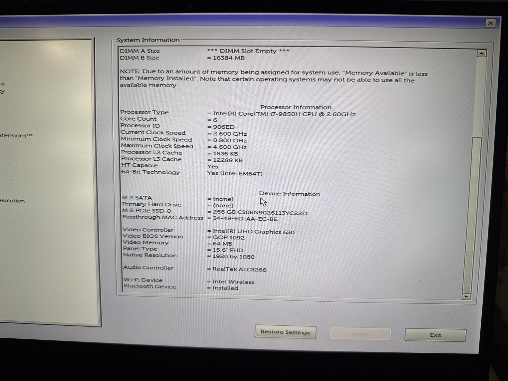Select the '= 12288 KB' L3 cache value
The height and width of the screenshot is (381, 508).
[x=225, y=160]
